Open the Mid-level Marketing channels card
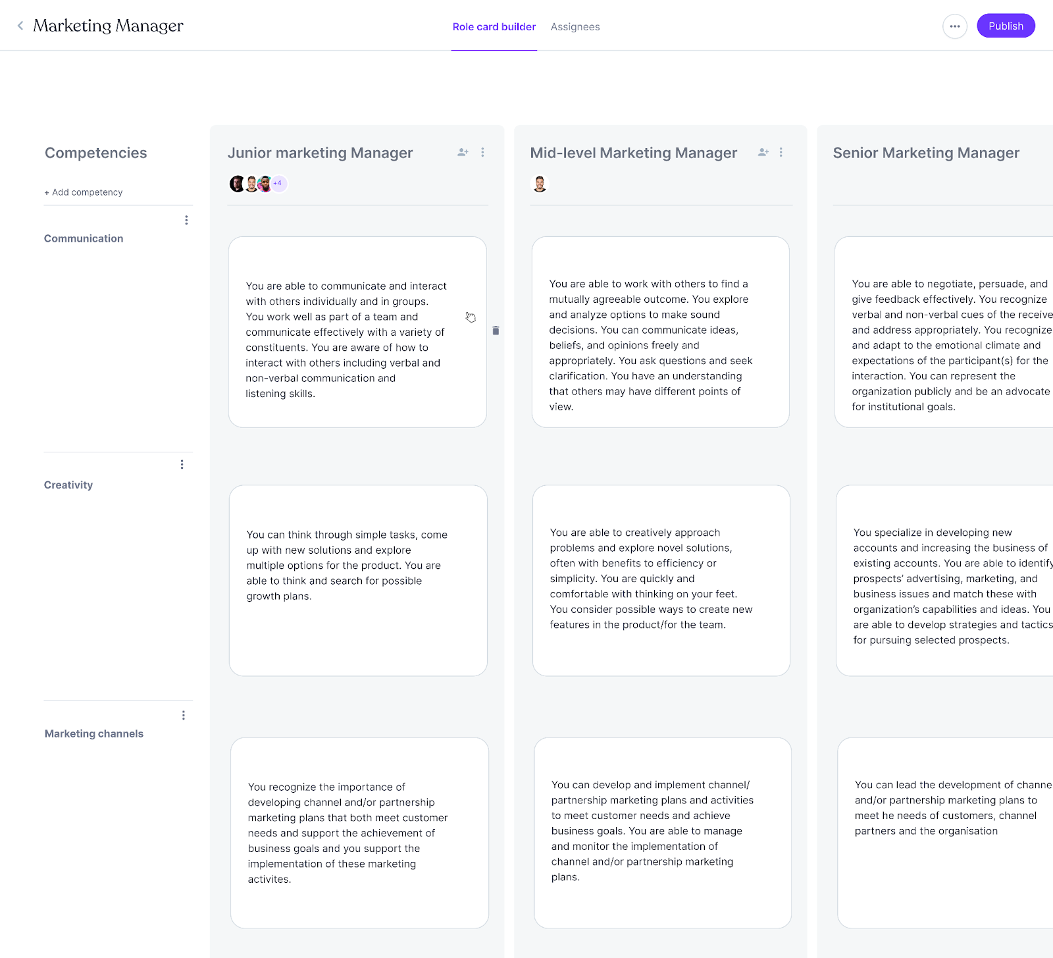The image size is (1053, 958). click(x=661, y=832)
